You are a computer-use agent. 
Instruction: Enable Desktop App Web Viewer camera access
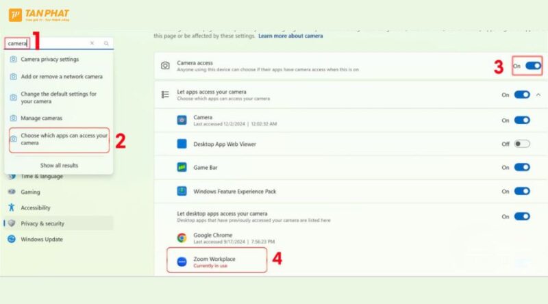pyautogui.click(x=522, y=144)
